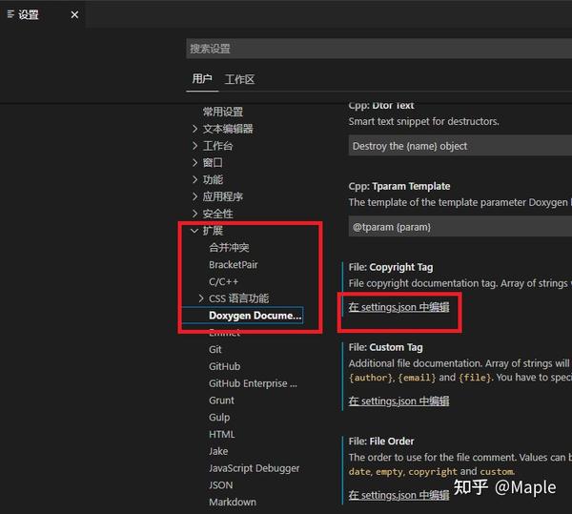
Task: Expand the 应用程序 chevron
Action: pos(194,196)
